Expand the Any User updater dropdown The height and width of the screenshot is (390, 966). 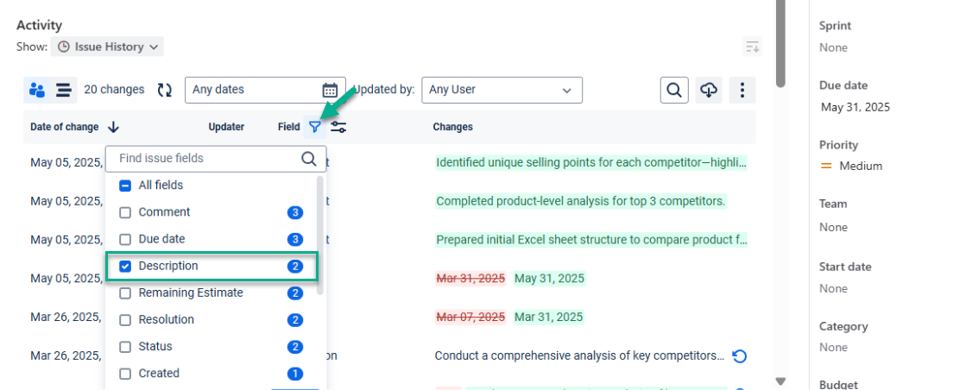(x=502, y=90)
